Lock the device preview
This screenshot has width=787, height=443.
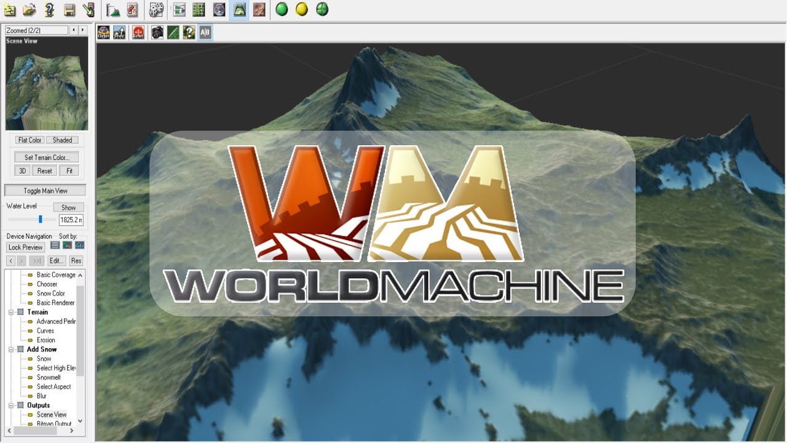click(x=26, y=247)
